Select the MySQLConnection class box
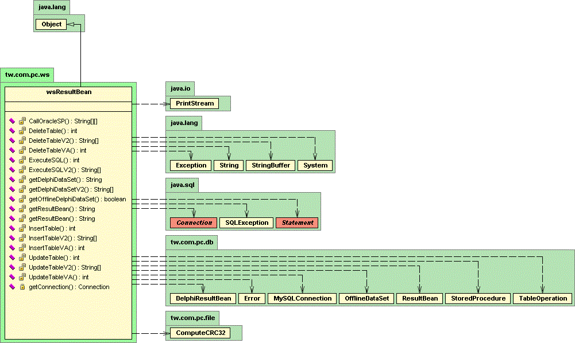This screenshot has height=343, width=575. click(x=302, y=298)
